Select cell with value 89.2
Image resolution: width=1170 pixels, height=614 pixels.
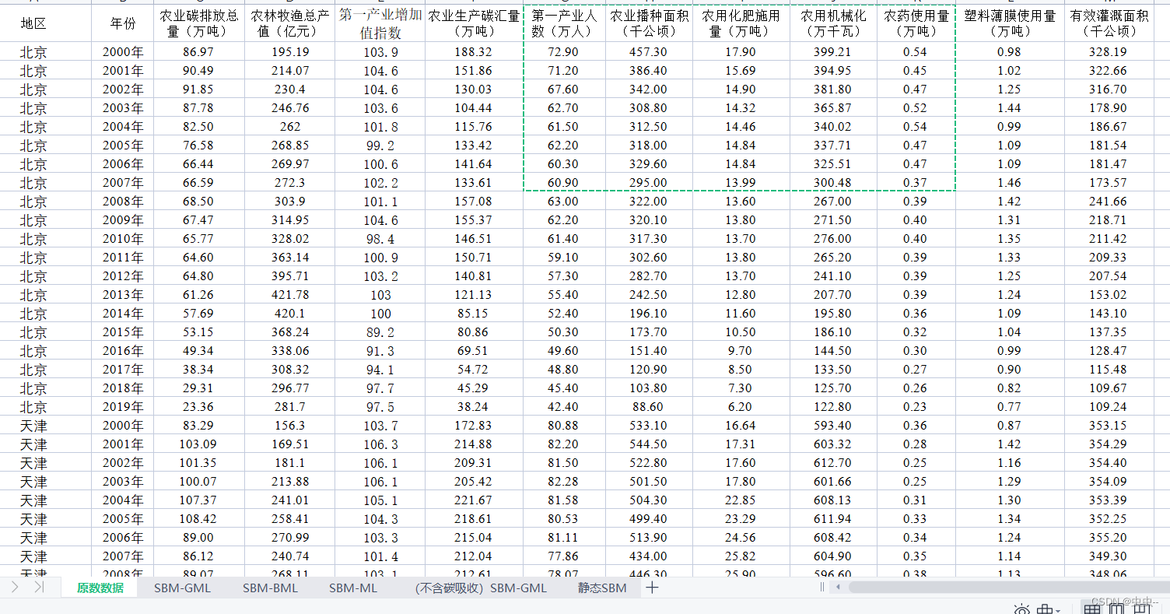[x=380, y=332]
